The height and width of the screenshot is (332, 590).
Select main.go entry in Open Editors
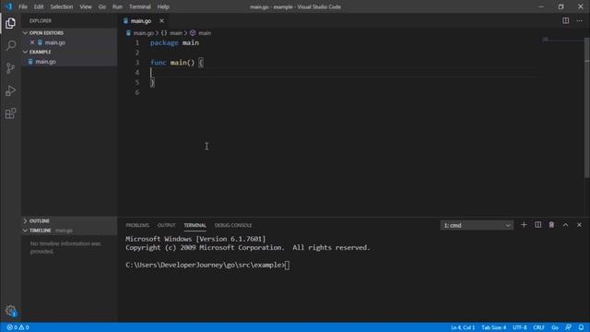tap(69, 42)
